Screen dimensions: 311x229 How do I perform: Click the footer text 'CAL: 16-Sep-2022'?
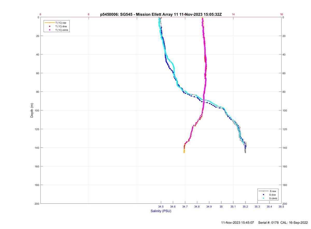coord(294,223)
